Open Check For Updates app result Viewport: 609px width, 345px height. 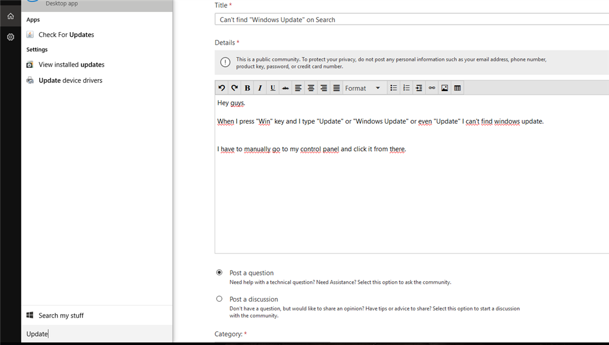coord(66,34)
